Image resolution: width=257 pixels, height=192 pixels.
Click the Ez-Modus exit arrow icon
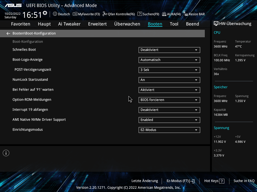tap(192, 181)
